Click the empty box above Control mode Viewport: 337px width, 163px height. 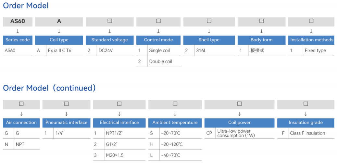pyautogui.click(x=158, y=21)
